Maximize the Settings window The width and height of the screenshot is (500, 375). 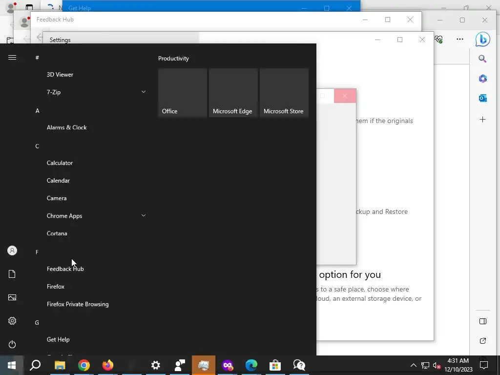[400, 40]
